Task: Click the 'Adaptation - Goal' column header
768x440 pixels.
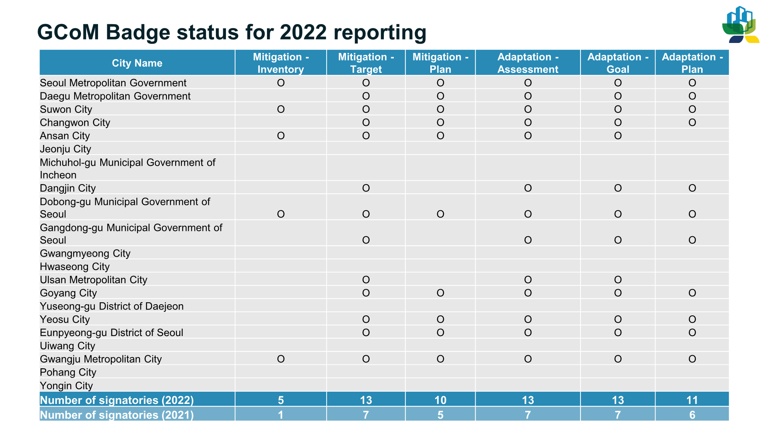Action: (618, 63)
